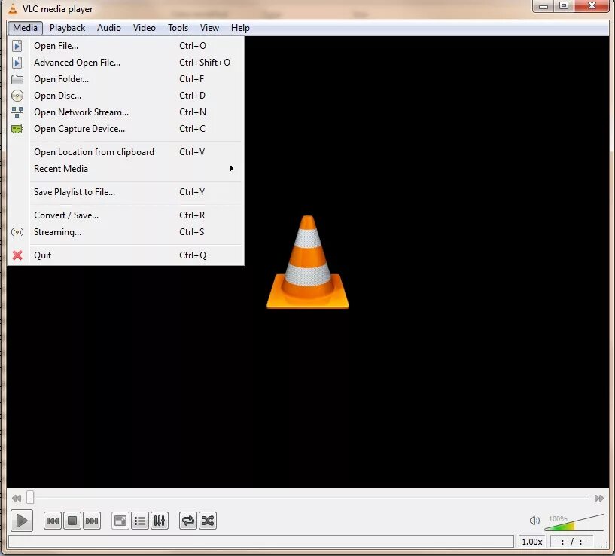Open extended settings equalizer icon

160,521
